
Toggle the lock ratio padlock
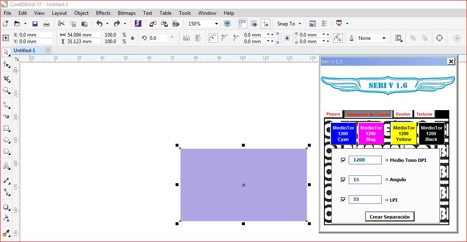[133, 38]
